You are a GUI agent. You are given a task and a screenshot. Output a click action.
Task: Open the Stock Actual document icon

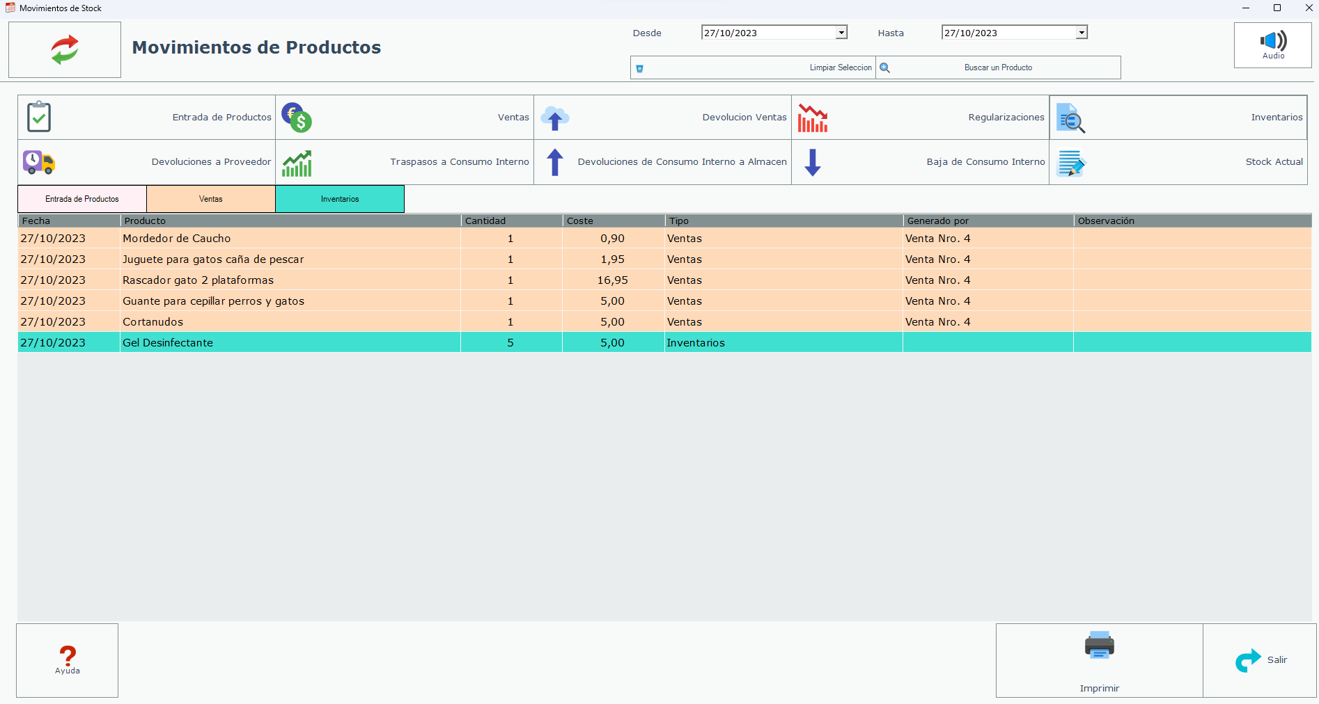click(1071, 163)
